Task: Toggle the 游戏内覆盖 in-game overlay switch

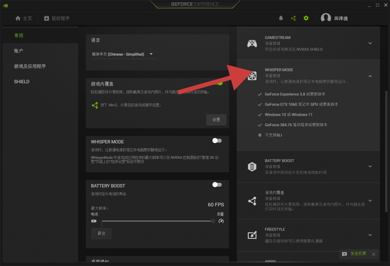Action: coord(218,83)
